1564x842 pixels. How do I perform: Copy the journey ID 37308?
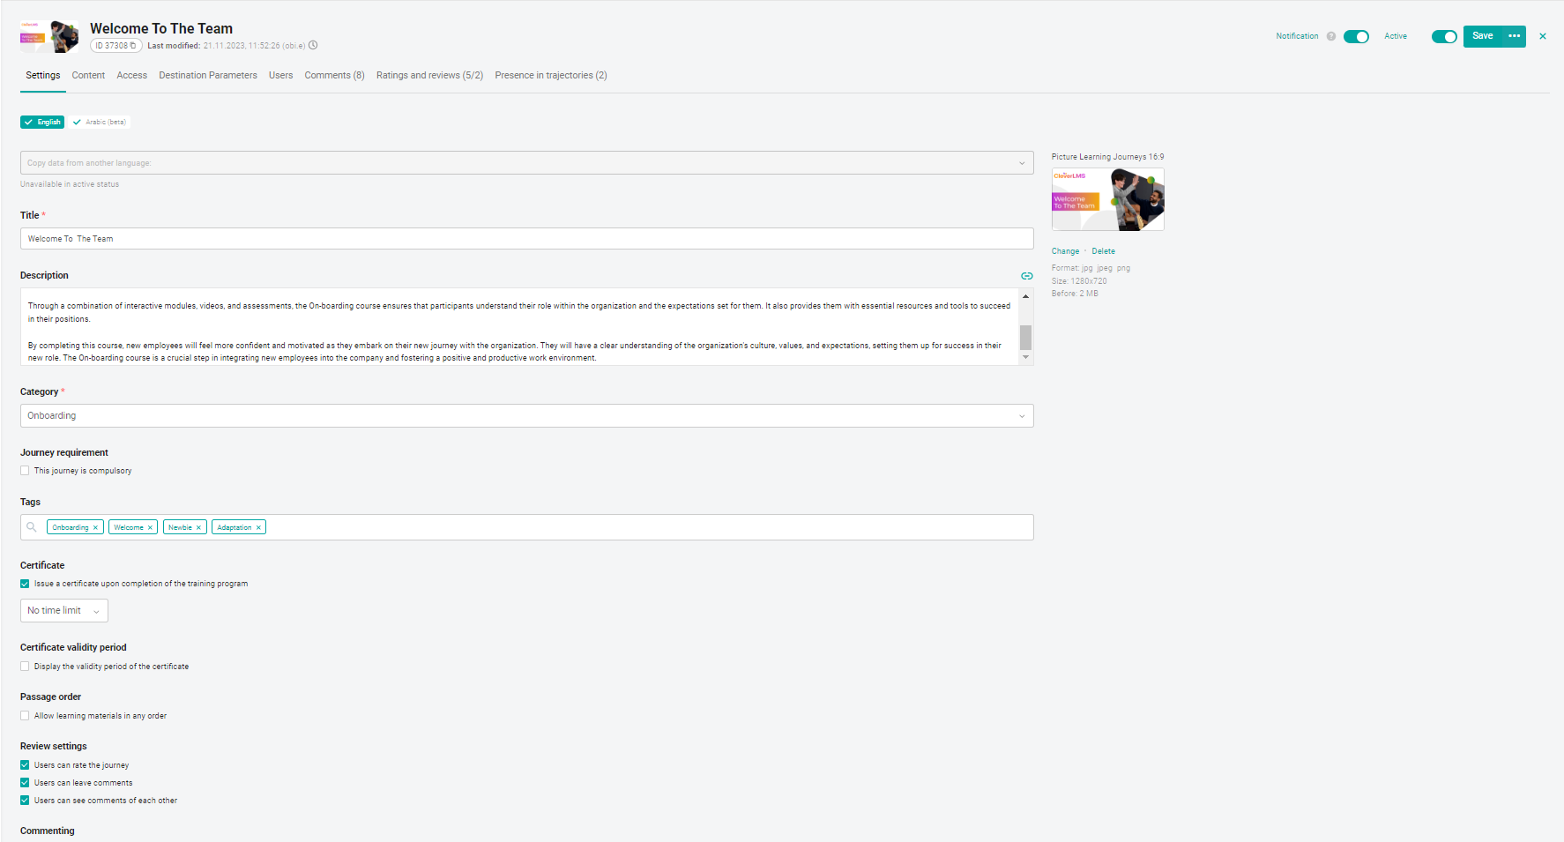pos(133,46)
